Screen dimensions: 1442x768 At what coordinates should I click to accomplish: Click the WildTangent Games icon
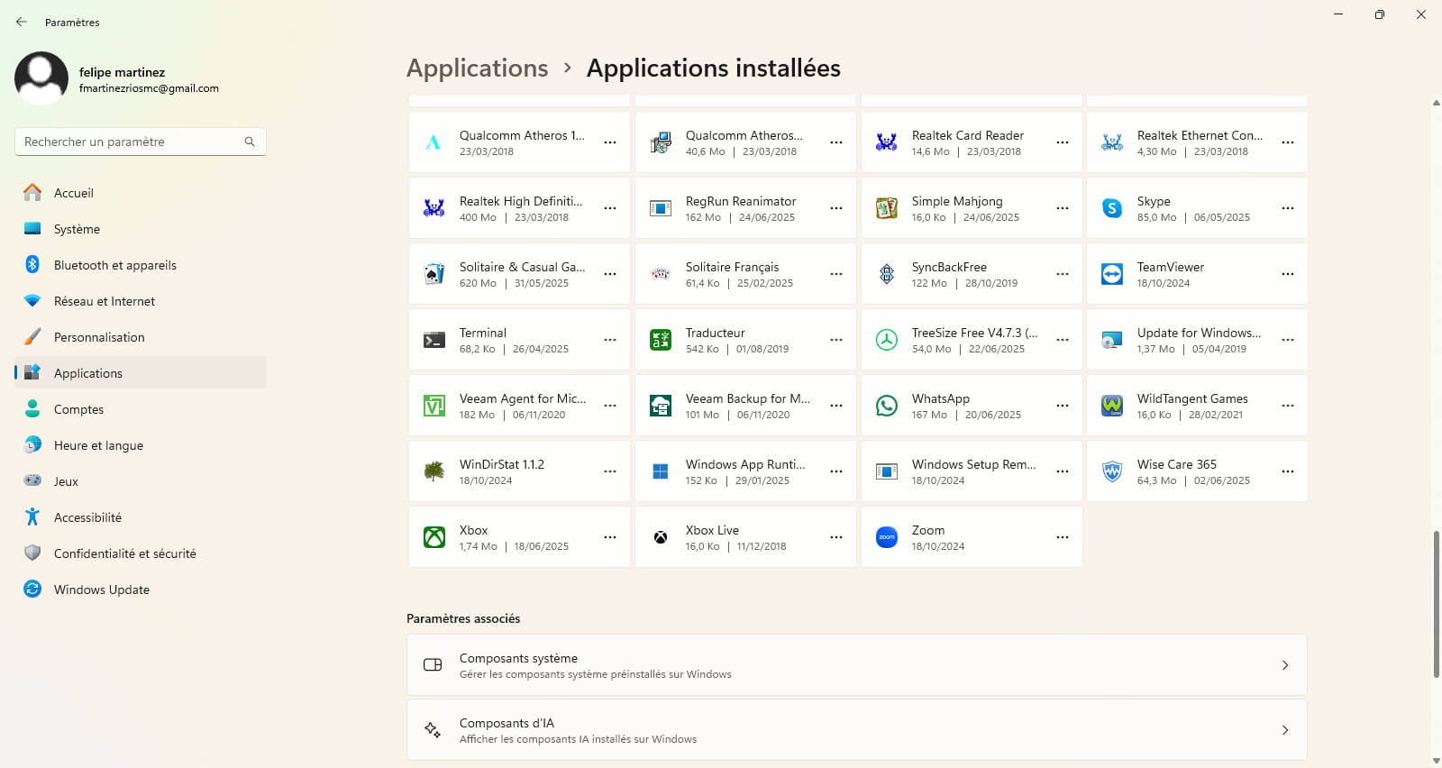coord(1112,406)
